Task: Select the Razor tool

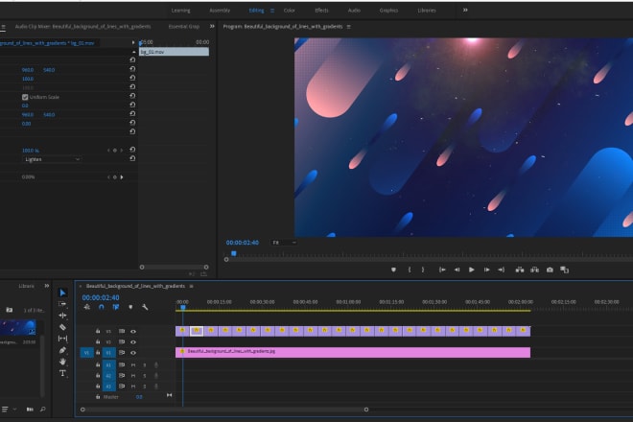Action: tap(62, 327)
